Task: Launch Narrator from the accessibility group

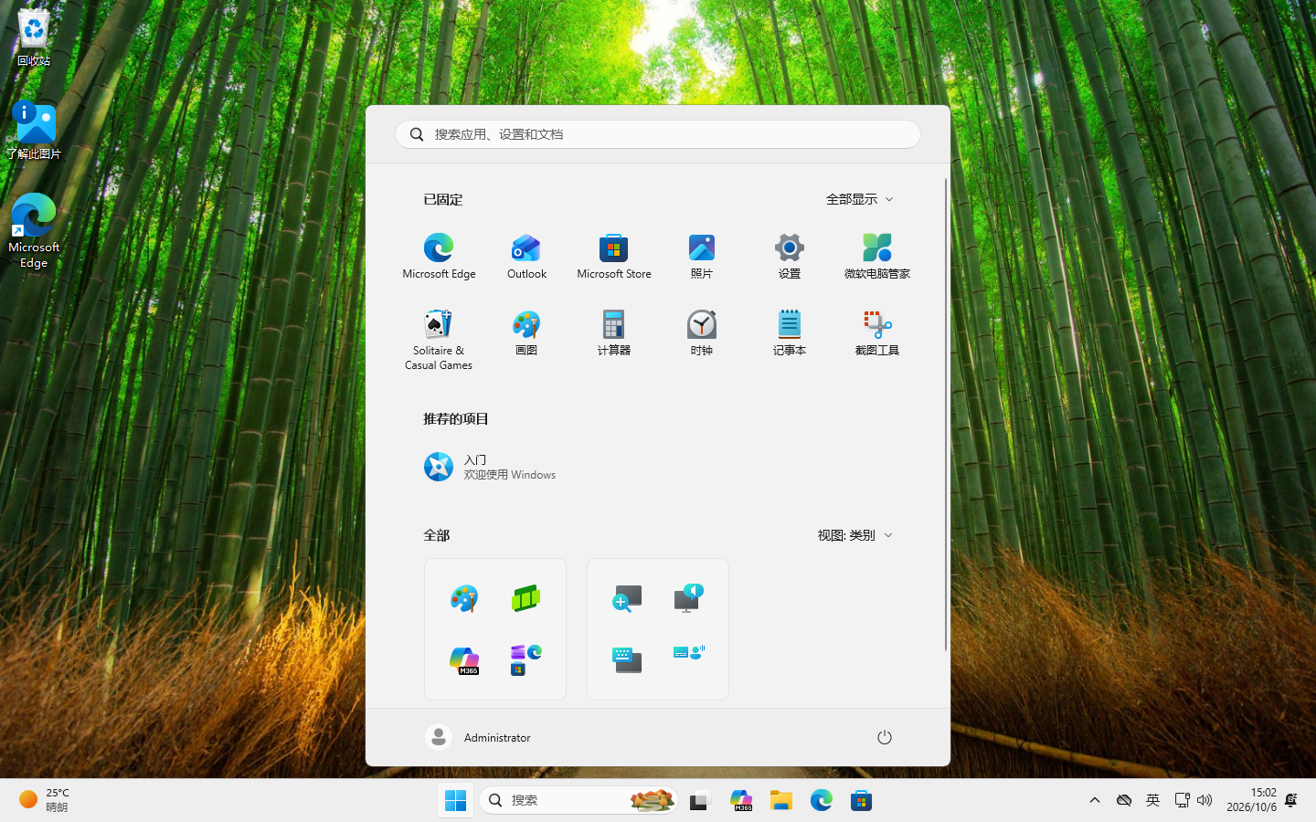Action: pos(689,598)
